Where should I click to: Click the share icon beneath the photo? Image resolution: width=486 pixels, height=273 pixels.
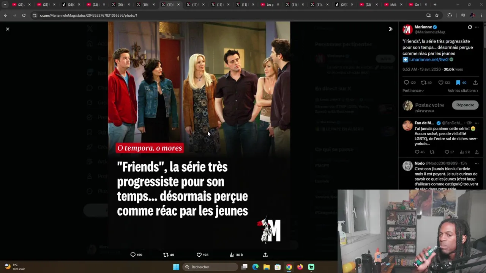265,255
